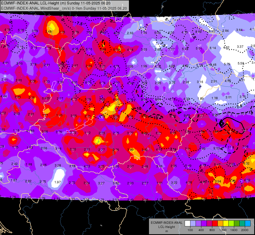Click the shear value 1.34

(144, 33)
